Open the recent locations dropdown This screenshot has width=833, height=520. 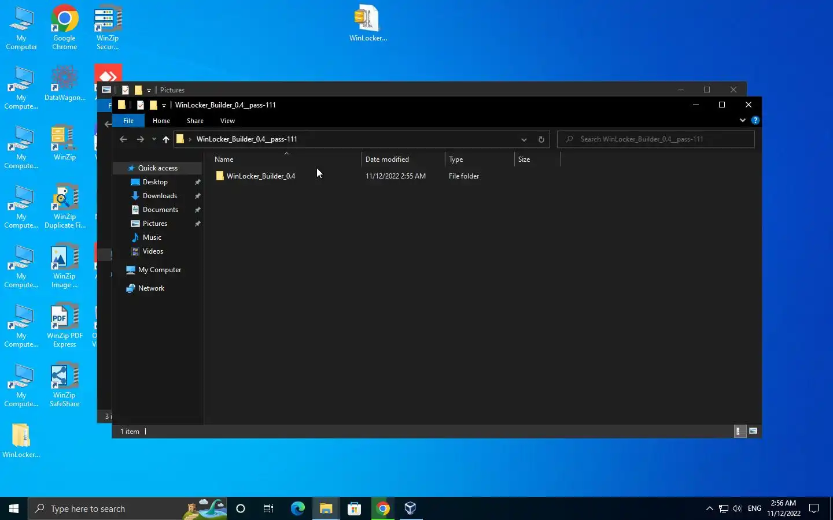click(154, 139)
